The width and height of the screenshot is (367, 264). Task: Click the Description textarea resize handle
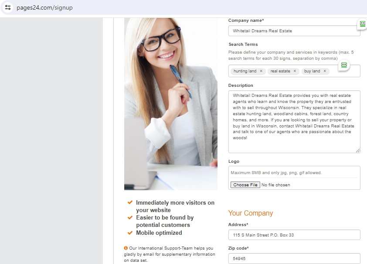click(358, 151)
